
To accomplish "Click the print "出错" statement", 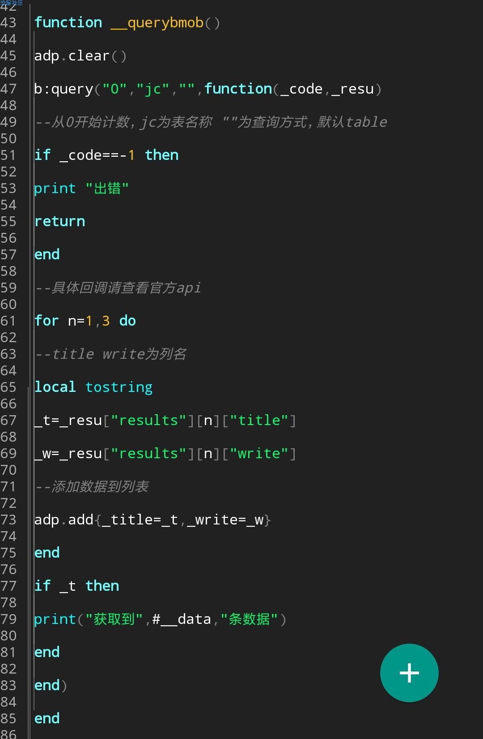I will (81, 188).
